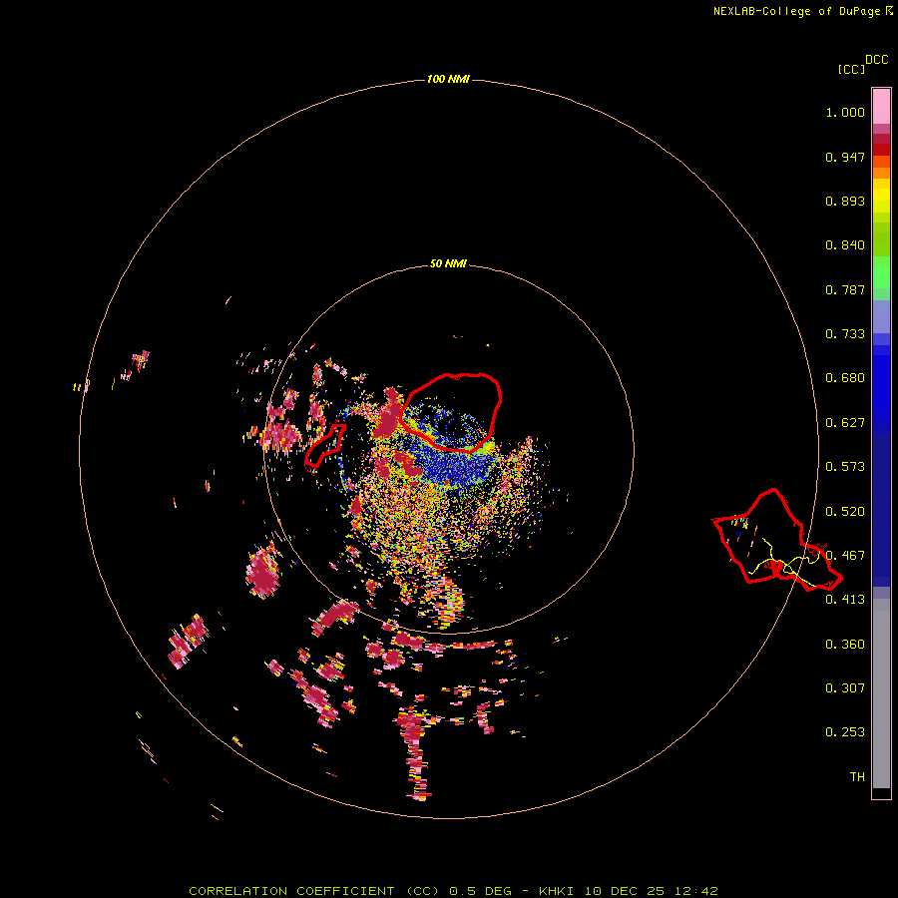Click the 0.360 legend value
Image resolution: width=898 pixels, height=898 pixels.
click(845, 645)
